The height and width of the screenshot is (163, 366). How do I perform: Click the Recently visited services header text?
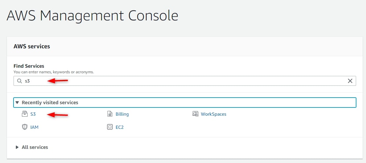point(50,103)
